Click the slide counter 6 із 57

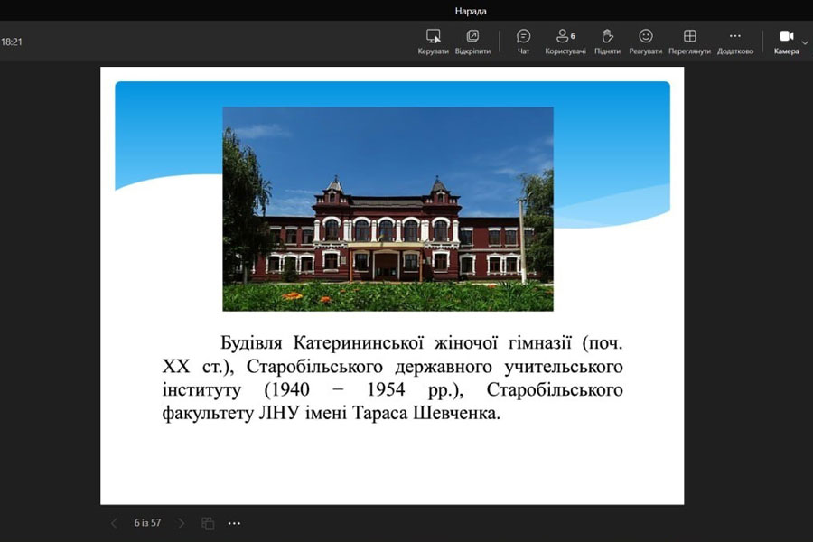pyautogui.click(x=147, y=523)
